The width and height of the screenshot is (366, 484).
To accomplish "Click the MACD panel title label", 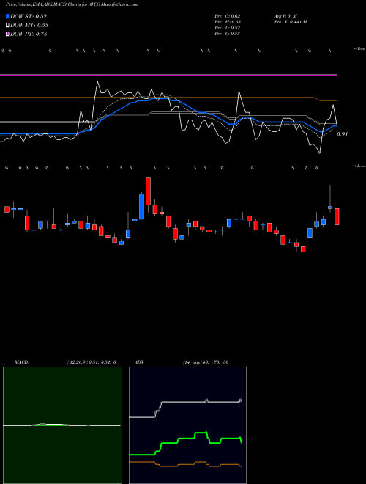I will click(x=22, y=362).
